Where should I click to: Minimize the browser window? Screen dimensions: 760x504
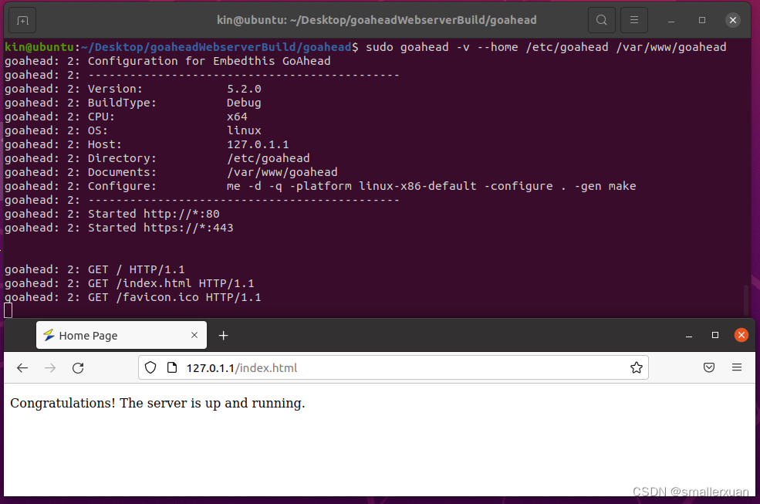point(689,335)
